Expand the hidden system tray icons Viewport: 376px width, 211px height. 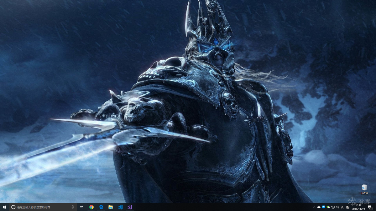point(314,207)
